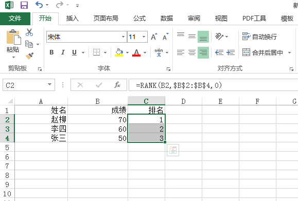Copy the selection using copy icon
The width and height of the screenshot is (298, 201).
point(29,44)
